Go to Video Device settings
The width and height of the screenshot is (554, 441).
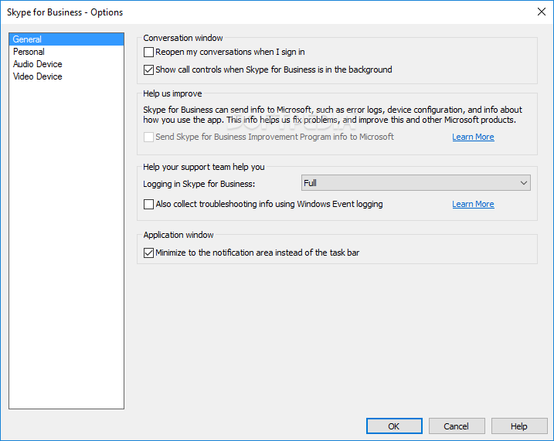(x=66, y=76)
